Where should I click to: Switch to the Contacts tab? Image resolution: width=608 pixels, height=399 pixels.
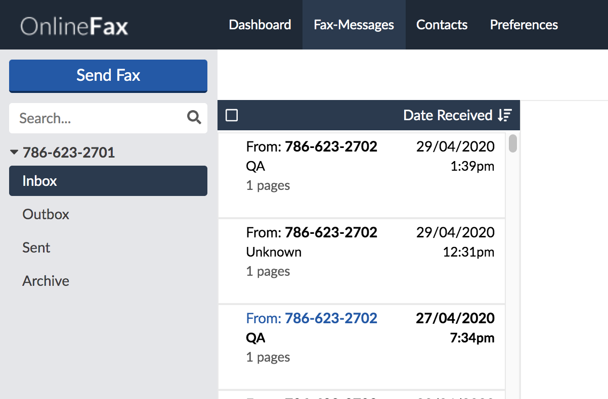coord(442,25)
